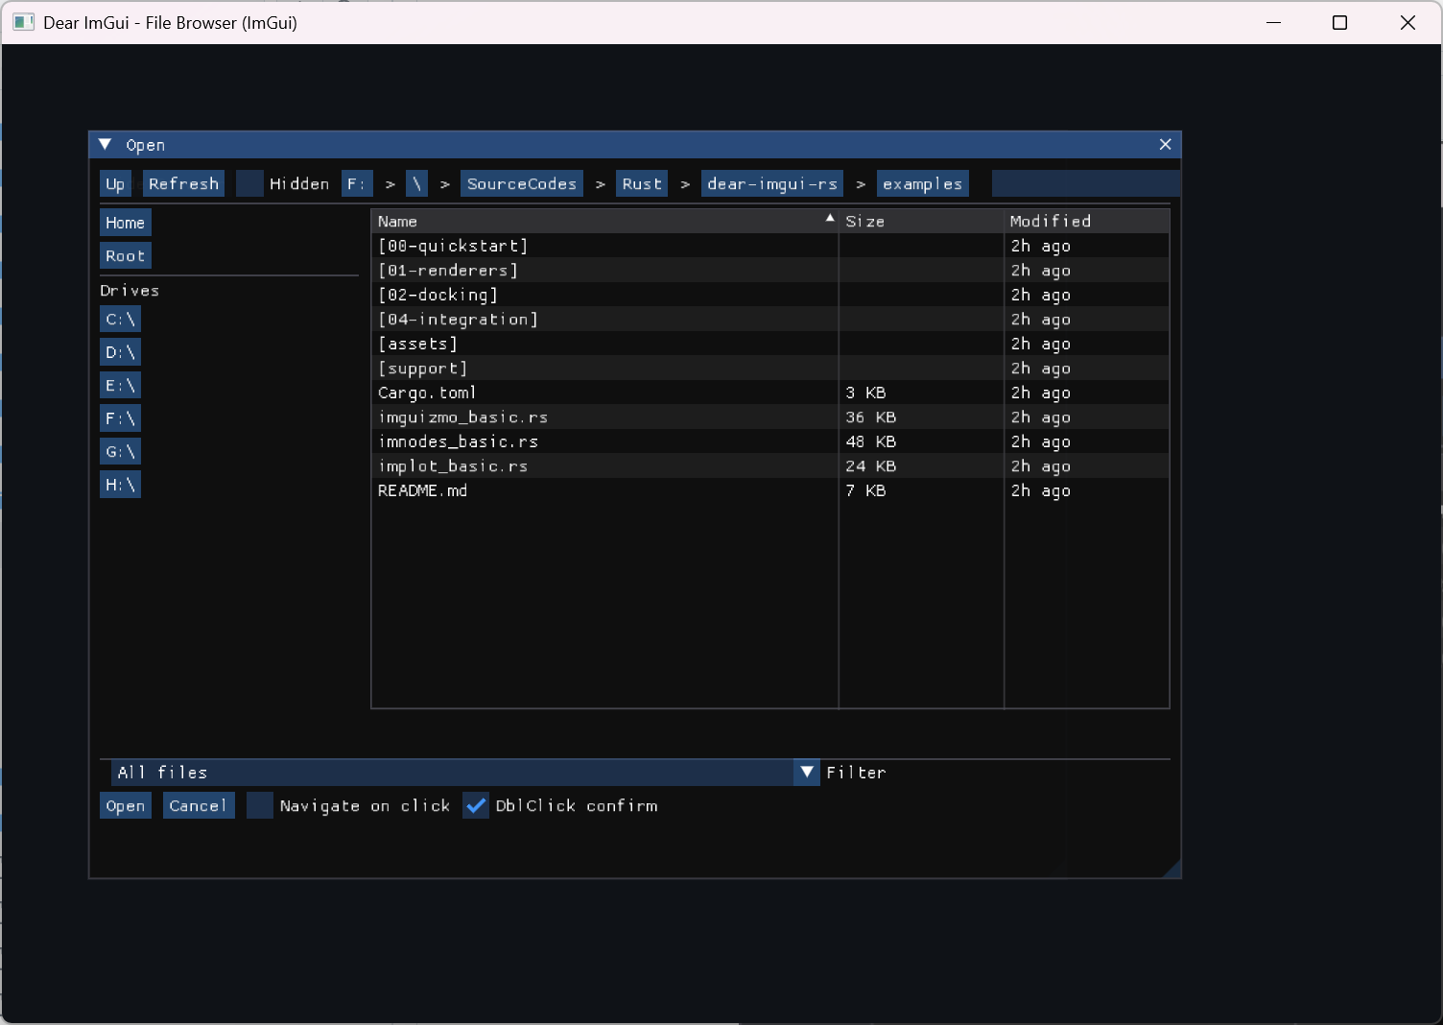Viewport: 1443px width, 1025px height.
Task: Switch to drive G:\
Action: 121,452
